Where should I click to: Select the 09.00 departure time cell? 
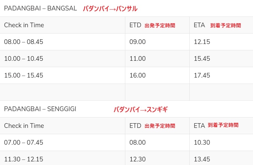point(137,42)
